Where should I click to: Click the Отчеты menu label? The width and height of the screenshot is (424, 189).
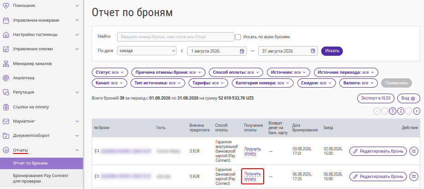[20, 150]
